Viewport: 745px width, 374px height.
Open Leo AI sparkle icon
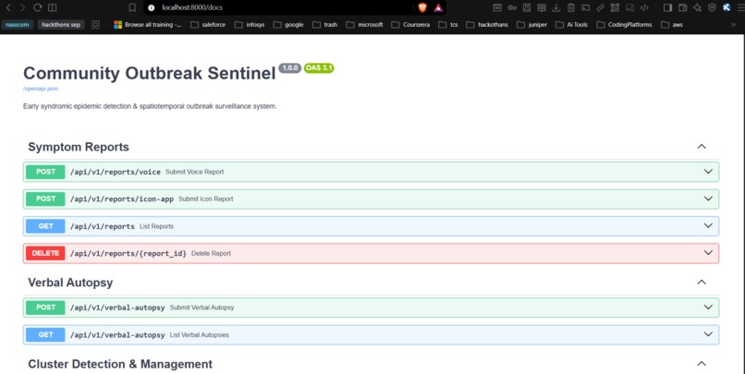click(x=697, y=7)
